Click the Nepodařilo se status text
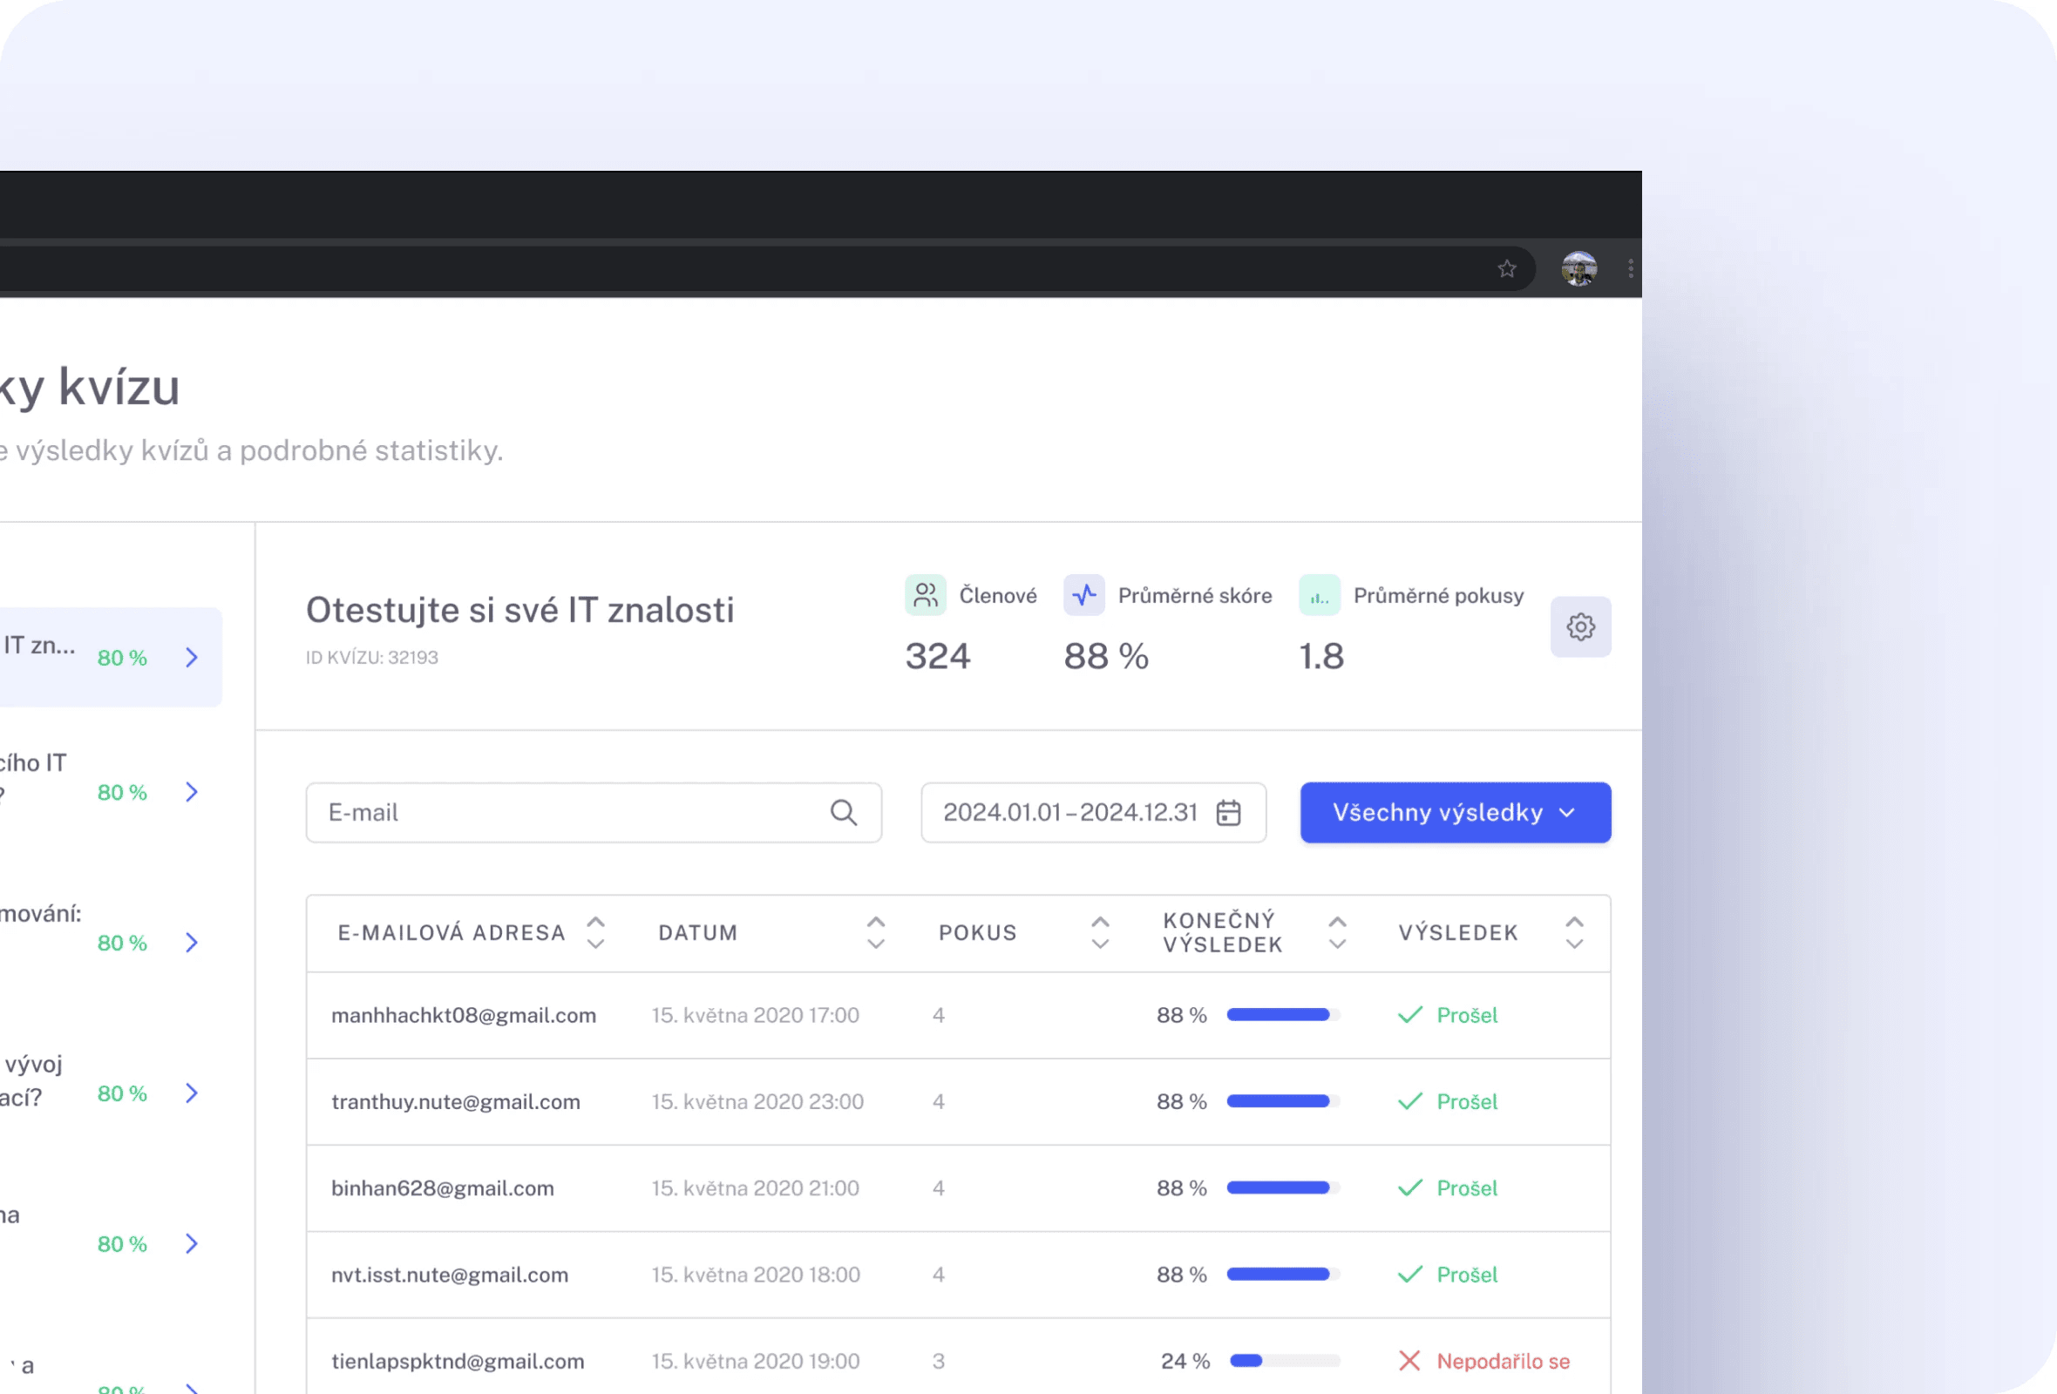 click(x=1503, y=1360)
